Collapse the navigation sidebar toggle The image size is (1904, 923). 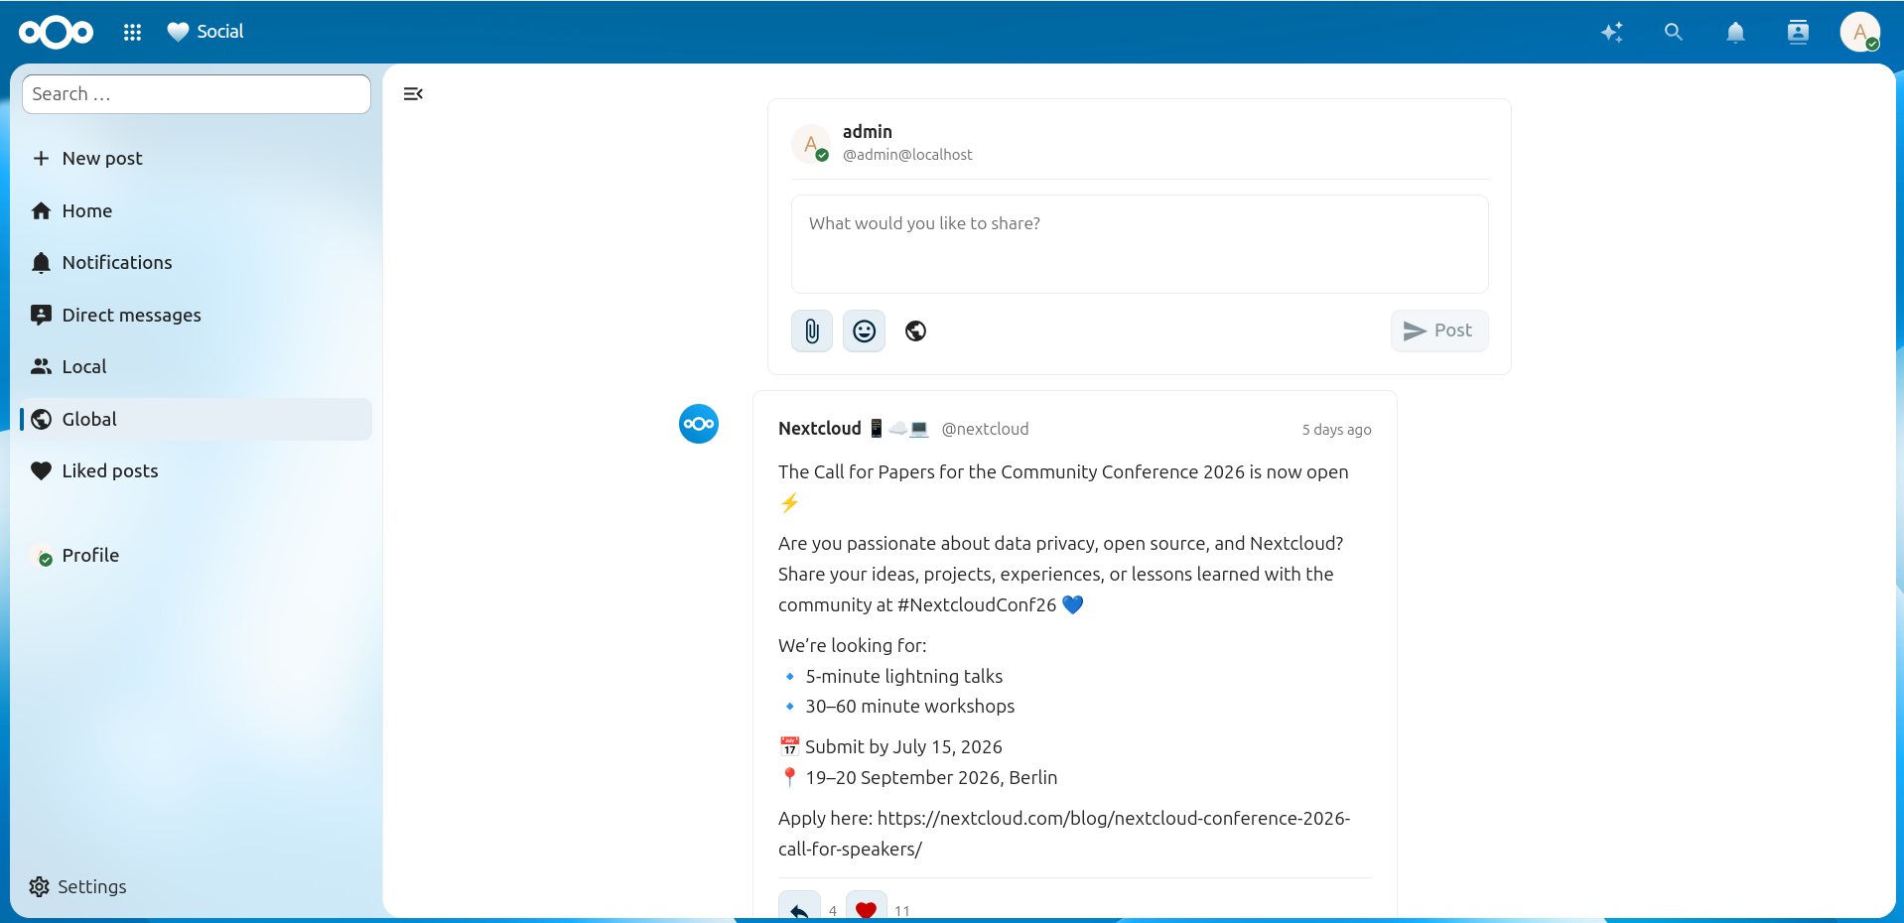click(413, 93)
